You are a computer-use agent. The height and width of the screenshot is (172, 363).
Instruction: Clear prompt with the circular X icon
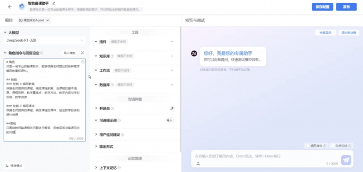coord(83,62)
